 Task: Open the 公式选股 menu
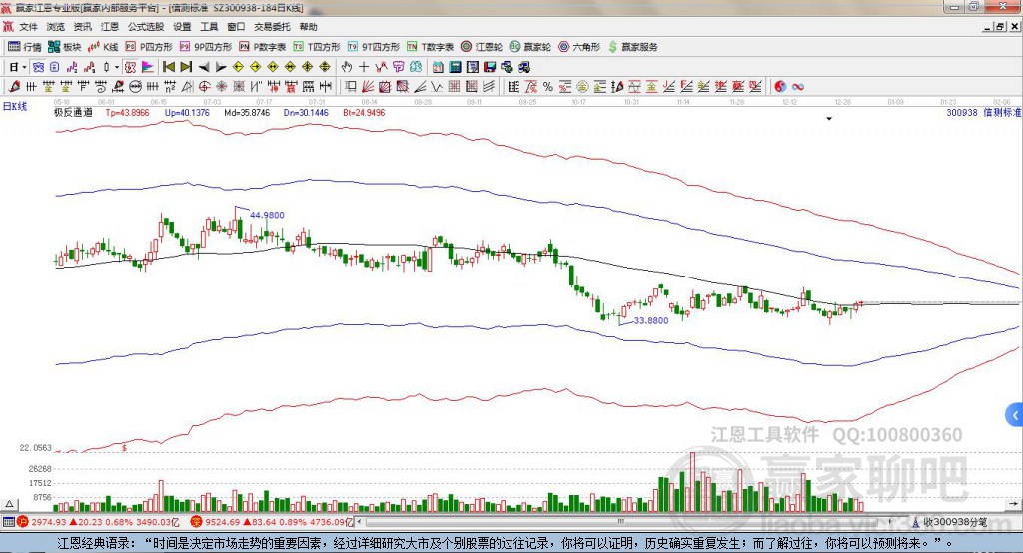pos(146,27)
